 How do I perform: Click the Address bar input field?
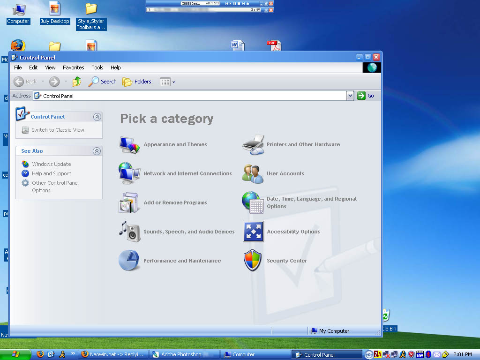click(190, 96)
